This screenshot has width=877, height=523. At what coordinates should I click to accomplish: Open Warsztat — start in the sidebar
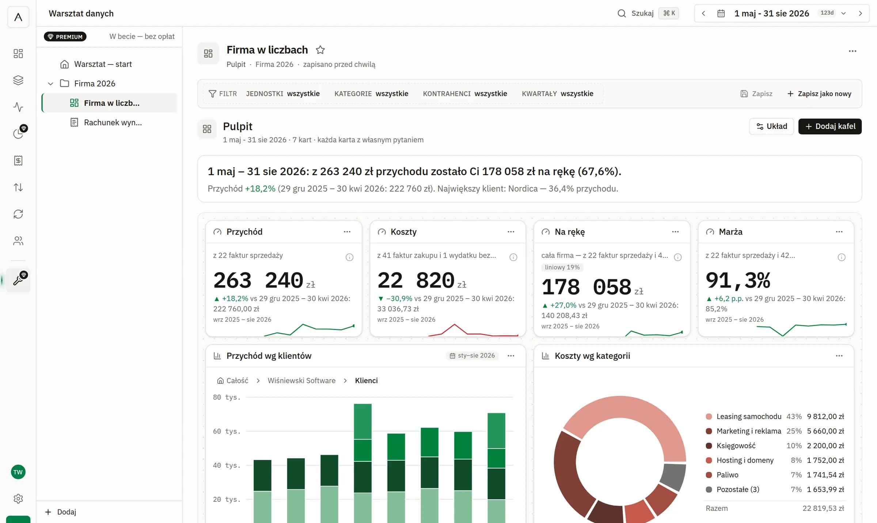click(x=110, y=64)
